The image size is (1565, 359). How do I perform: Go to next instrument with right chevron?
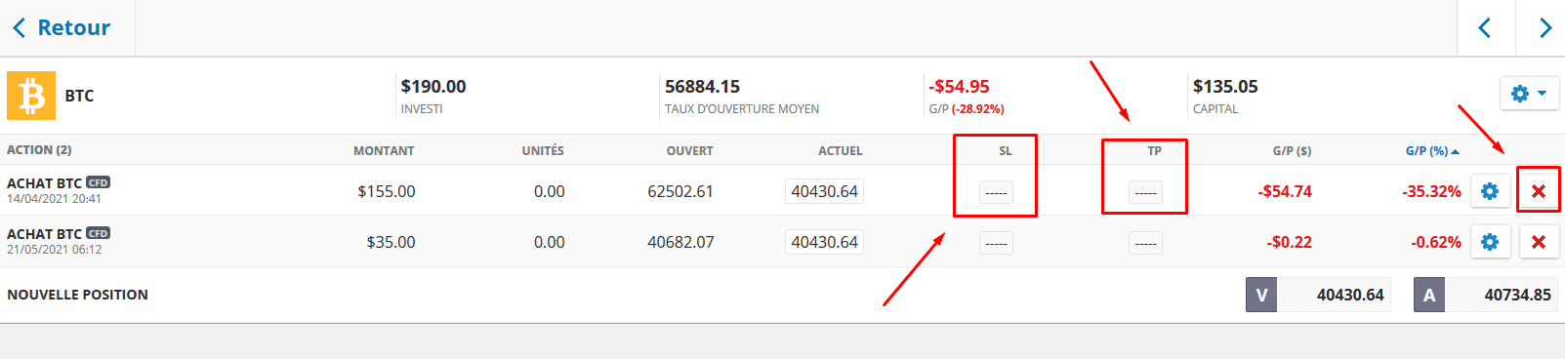click(x=1543, y=28)
